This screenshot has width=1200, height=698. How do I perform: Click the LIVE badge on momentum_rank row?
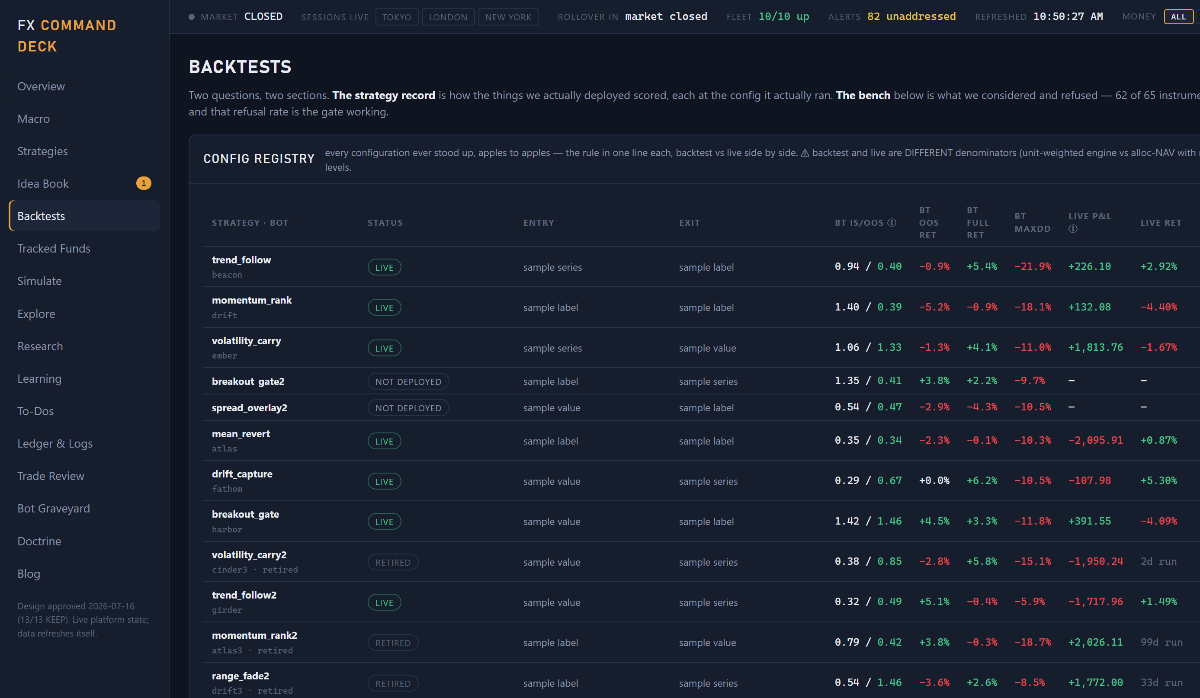tap(384, 307)
